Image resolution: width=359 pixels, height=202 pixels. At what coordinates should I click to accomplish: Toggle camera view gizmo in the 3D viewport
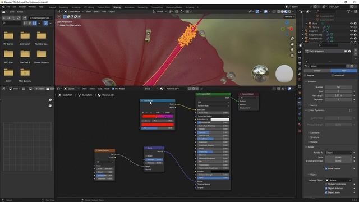tap(292, 50)
